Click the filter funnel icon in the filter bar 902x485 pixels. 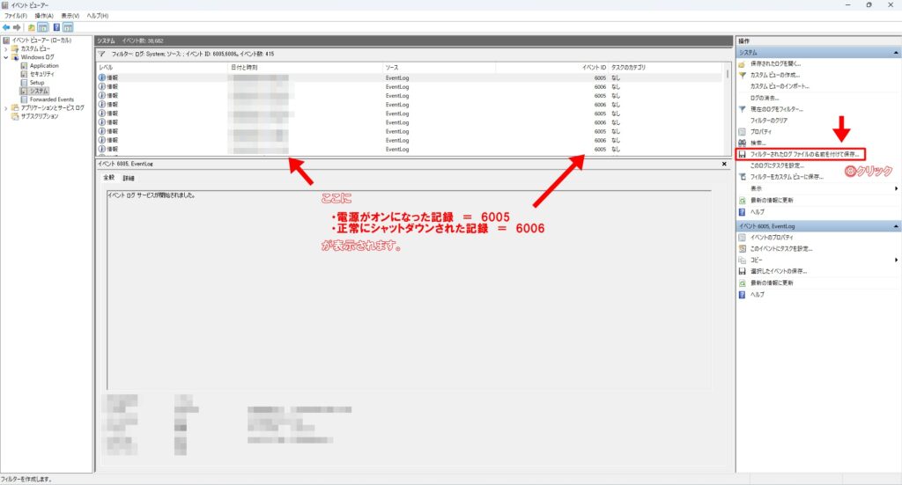coord(101,54)
